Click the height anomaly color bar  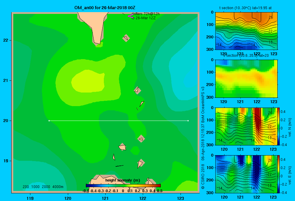tap(123, 186)
